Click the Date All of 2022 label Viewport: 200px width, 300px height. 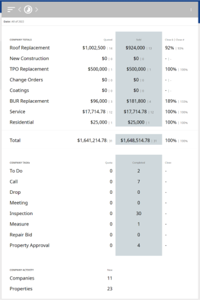point(14,22)
